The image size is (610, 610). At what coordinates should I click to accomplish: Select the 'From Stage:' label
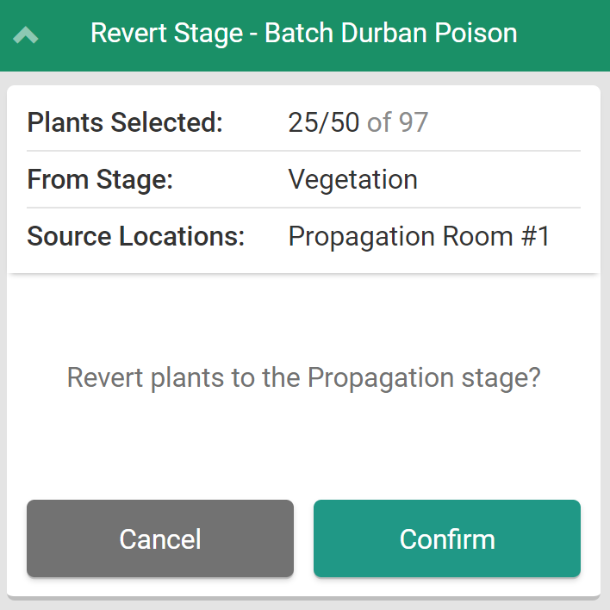[x=100, y=179]
